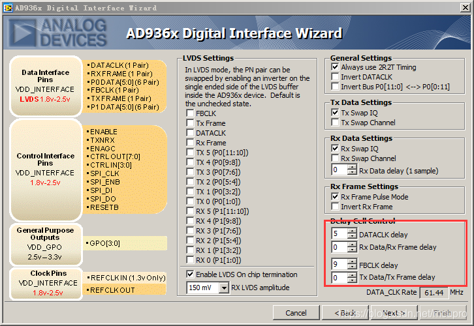This screenshot has width=474, height=326.
Task: Enable RX 1 (P1[3:2]) checkbox
Action: 190,250
